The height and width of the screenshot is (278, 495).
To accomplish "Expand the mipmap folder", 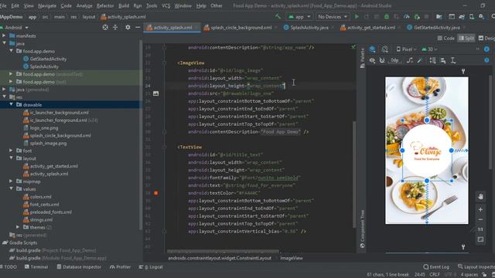I will coord(11,181).
